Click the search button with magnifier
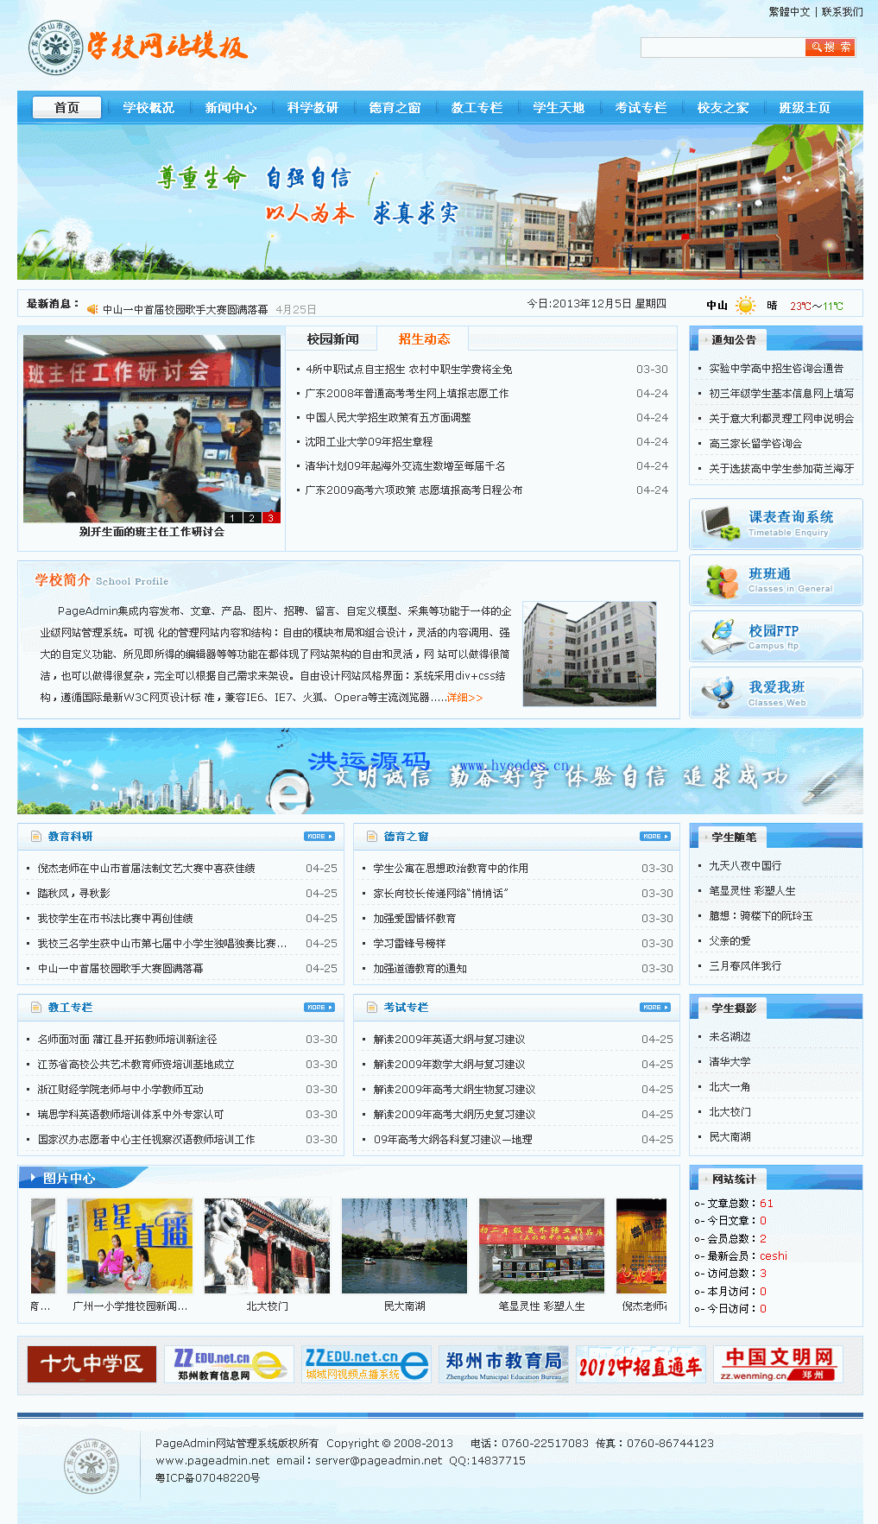This screenshot has width=878, height=1524. [x=830, y=47]
